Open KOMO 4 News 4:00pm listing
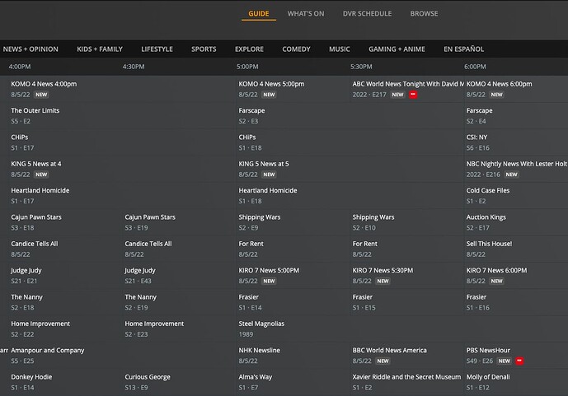The width and height of the screenshot is (568, 396). coord(122,89)
